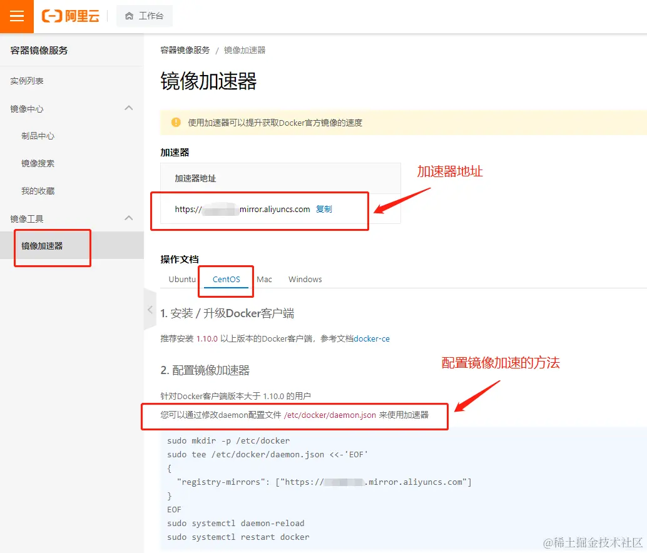Click the 'sudo systemctl restart docker' line
The image size is (647, 553).
coord(238,537)
